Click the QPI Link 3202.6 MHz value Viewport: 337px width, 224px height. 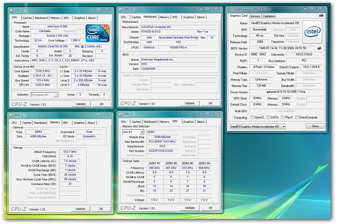(43, 85)
